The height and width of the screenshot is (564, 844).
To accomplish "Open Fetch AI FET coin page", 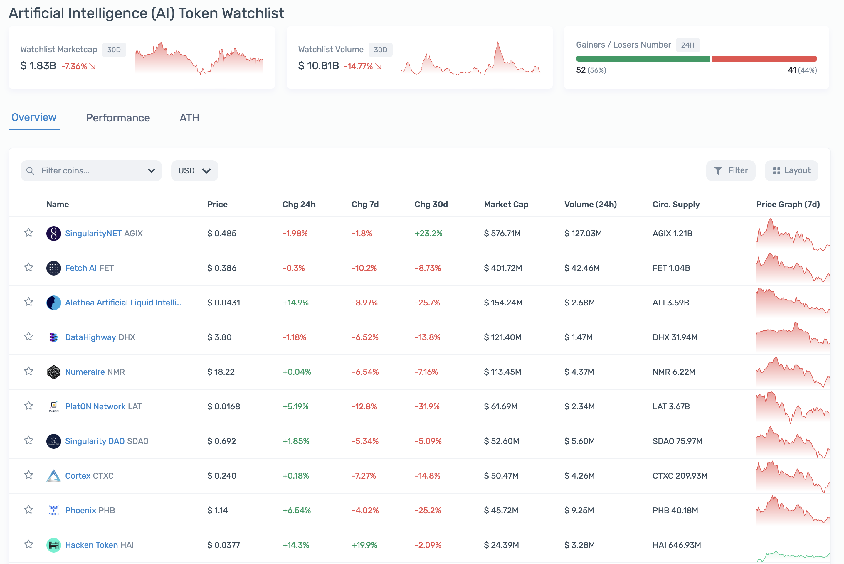I will tap(89, 268).
